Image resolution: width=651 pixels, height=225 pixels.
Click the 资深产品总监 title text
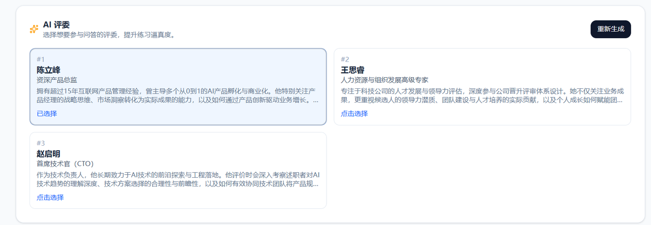[x=57, y=80]
